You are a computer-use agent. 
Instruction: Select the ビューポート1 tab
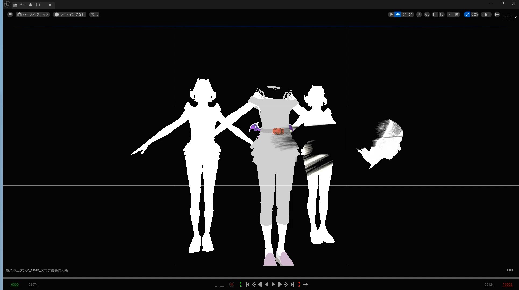(30, 5)
